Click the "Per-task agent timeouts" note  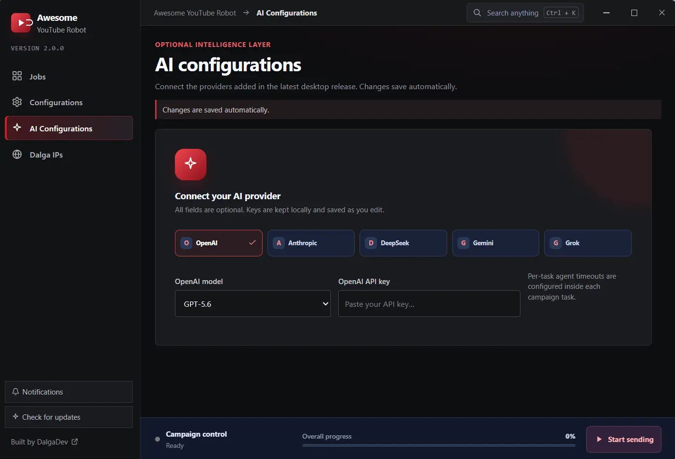click(572, 286)
